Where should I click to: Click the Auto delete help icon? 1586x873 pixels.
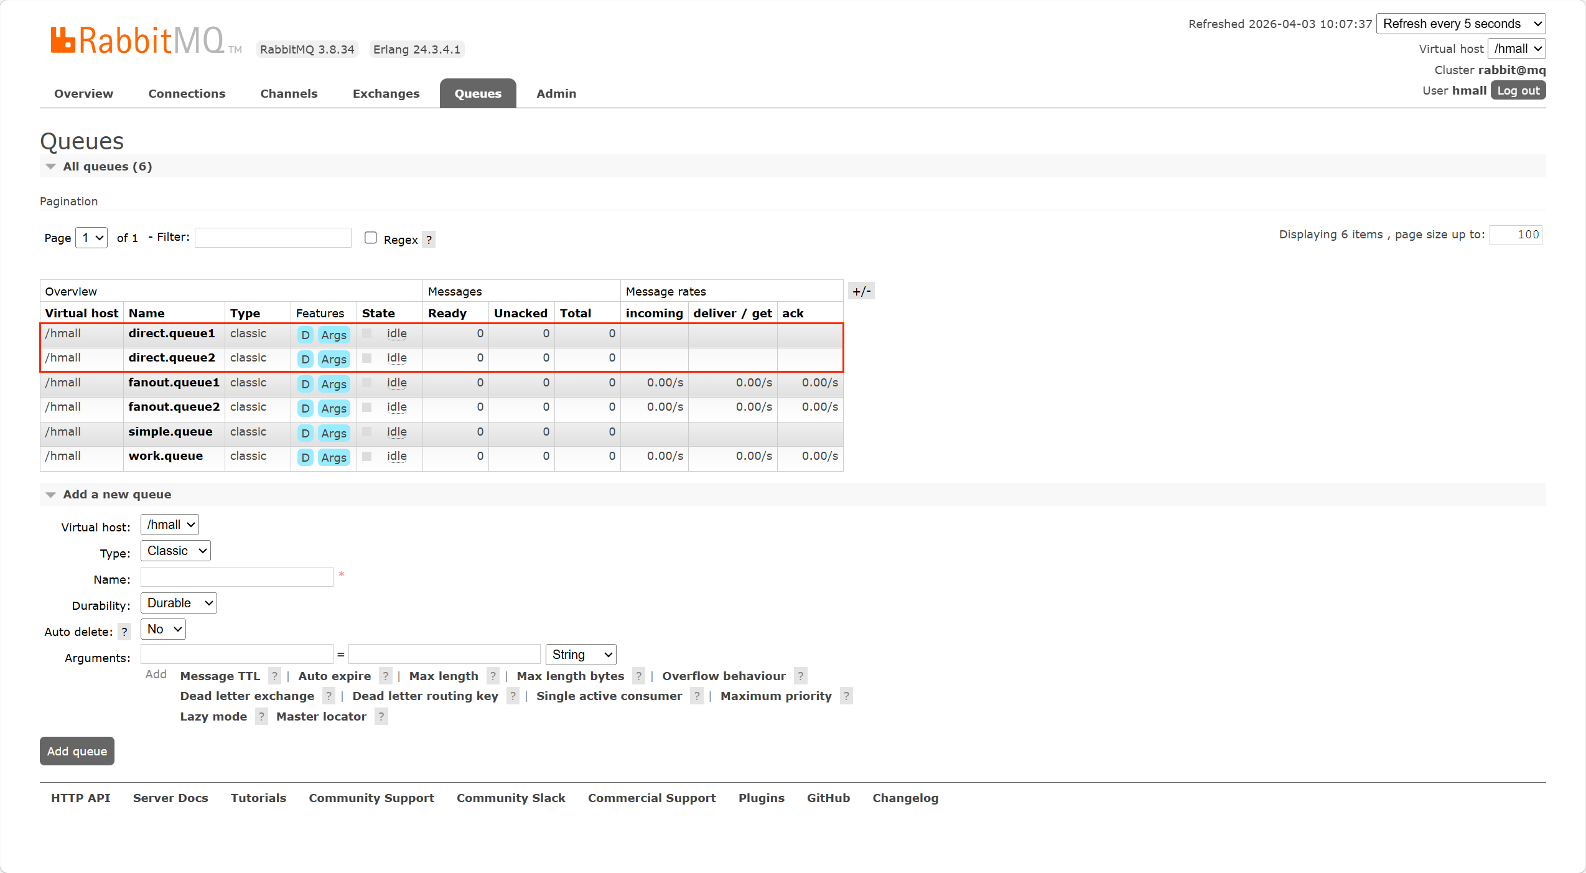124,632
